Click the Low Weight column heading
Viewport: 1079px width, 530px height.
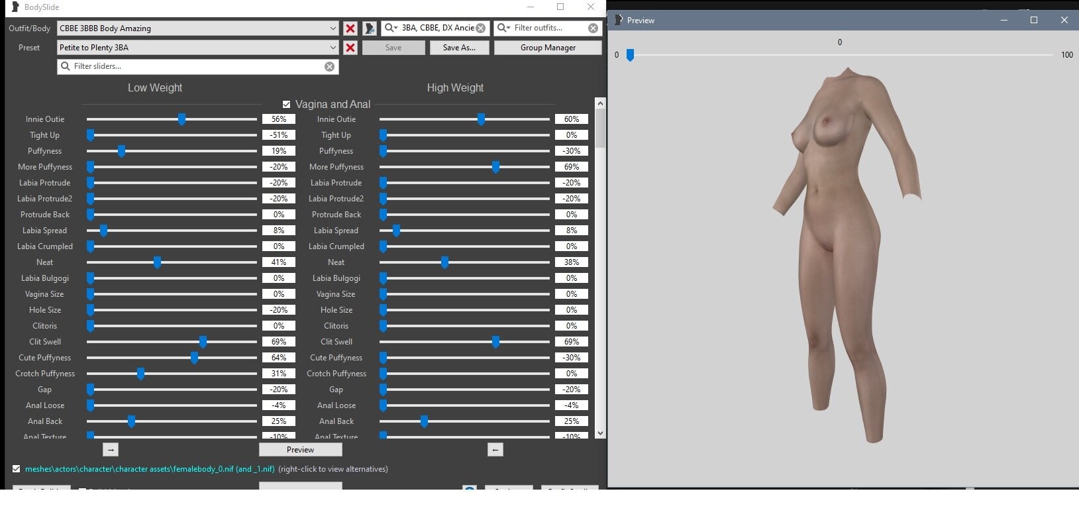155,87
